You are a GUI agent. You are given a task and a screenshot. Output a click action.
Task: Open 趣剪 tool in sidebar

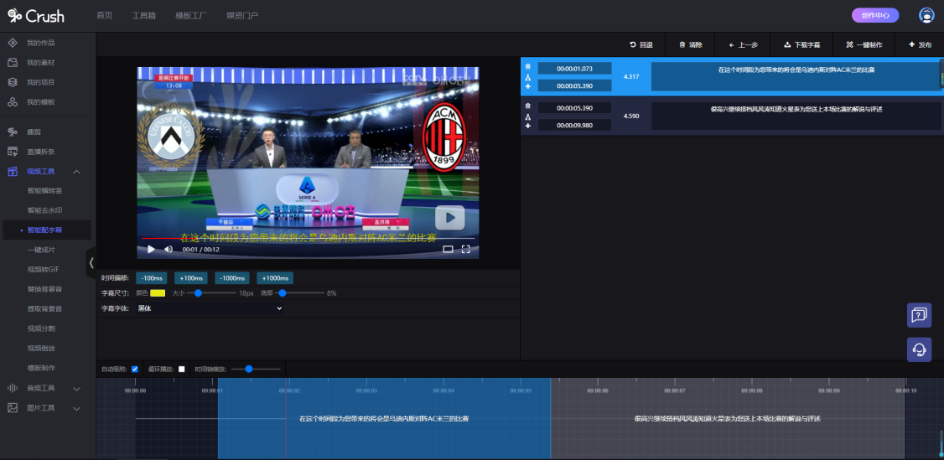[x=33, y=132]
